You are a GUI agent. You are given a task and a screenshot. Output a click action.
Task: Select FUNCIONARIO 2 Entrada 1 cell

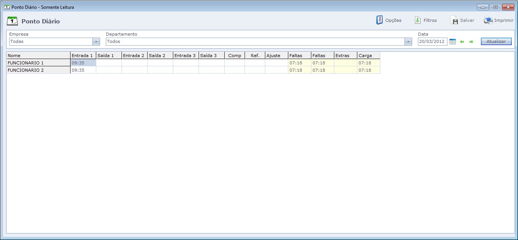coord(83,70)
